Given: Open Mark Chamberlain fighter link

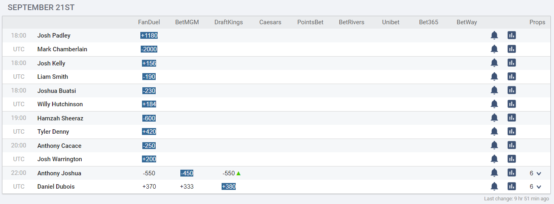Looking at the screenshot, I should (x=62, y=49).
